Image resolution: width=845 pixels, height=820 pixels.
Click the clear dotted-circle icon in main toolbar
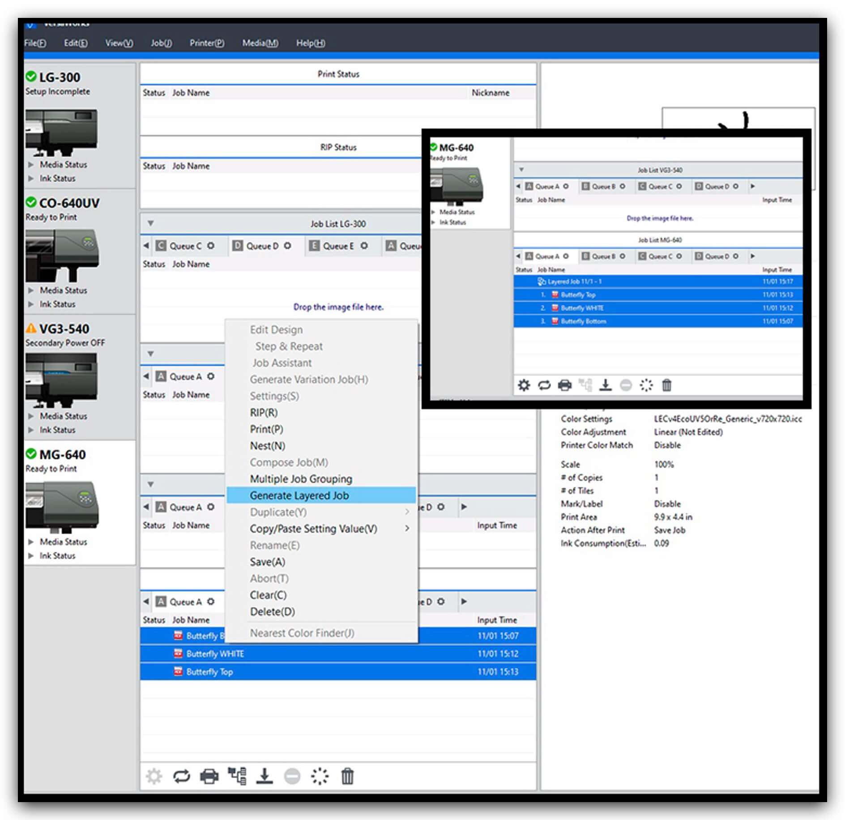(320, 776)
